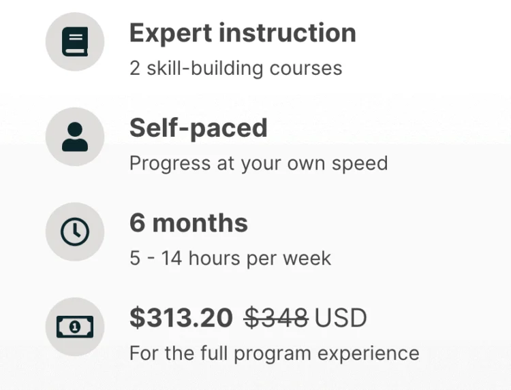Click the discounted price $313.20

(x=181, y=317)
